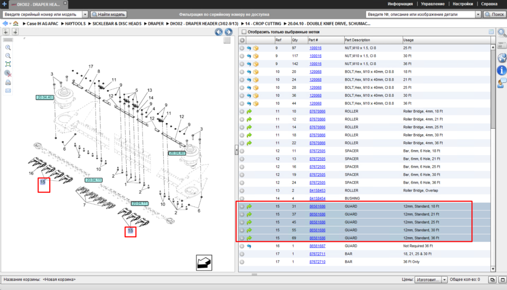Click the print diagram icon
507x290 pixels.
click(x=8, y=83)
